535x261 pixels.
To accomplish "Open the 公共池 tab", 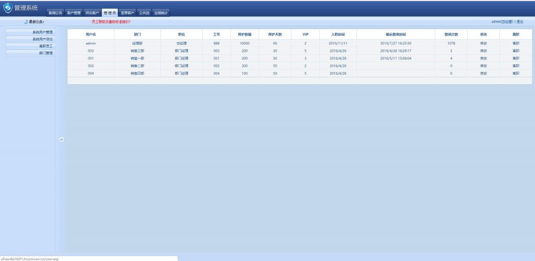I will [144, 13].
